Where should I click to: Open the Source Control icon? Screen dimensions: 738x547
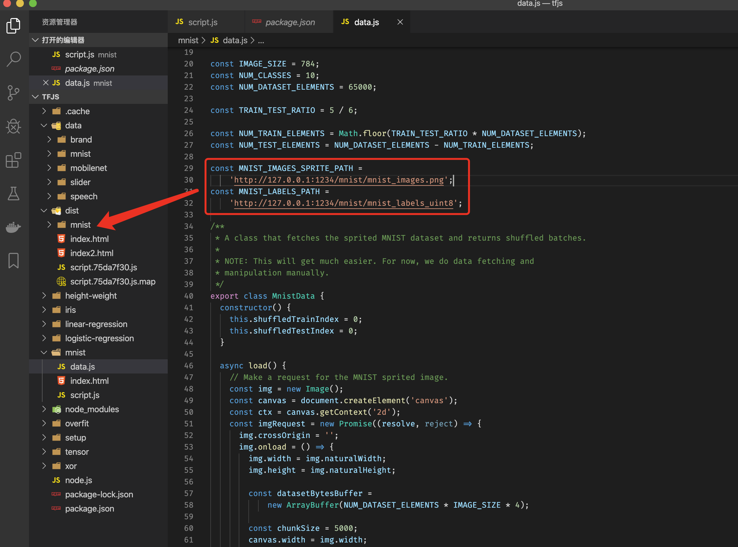(14, 93)
